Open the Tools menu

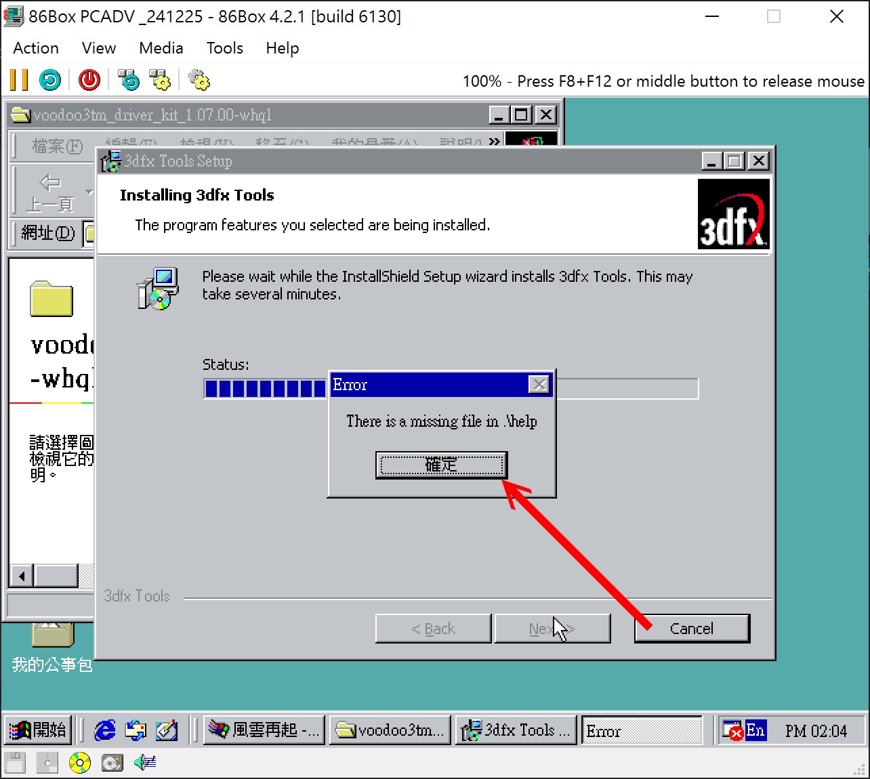click(225, 48)
